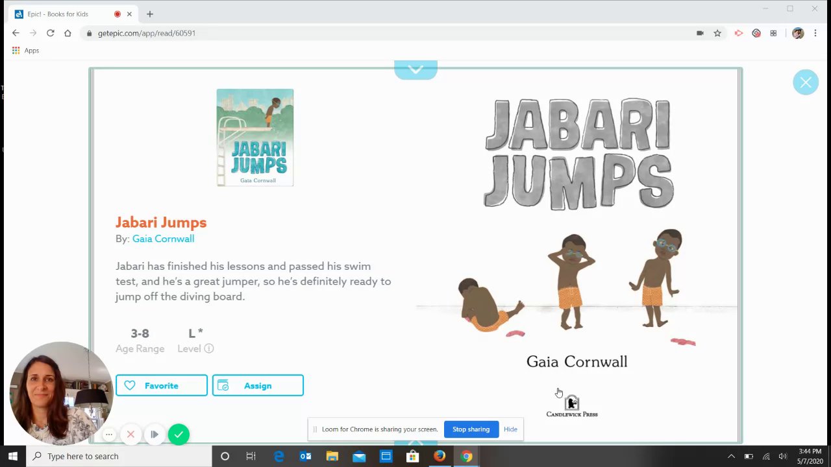The width and height of the screenshot is (831, 467).
Task: Open Apps shortcut in bookmarks bar
Action: click(25, 51)
